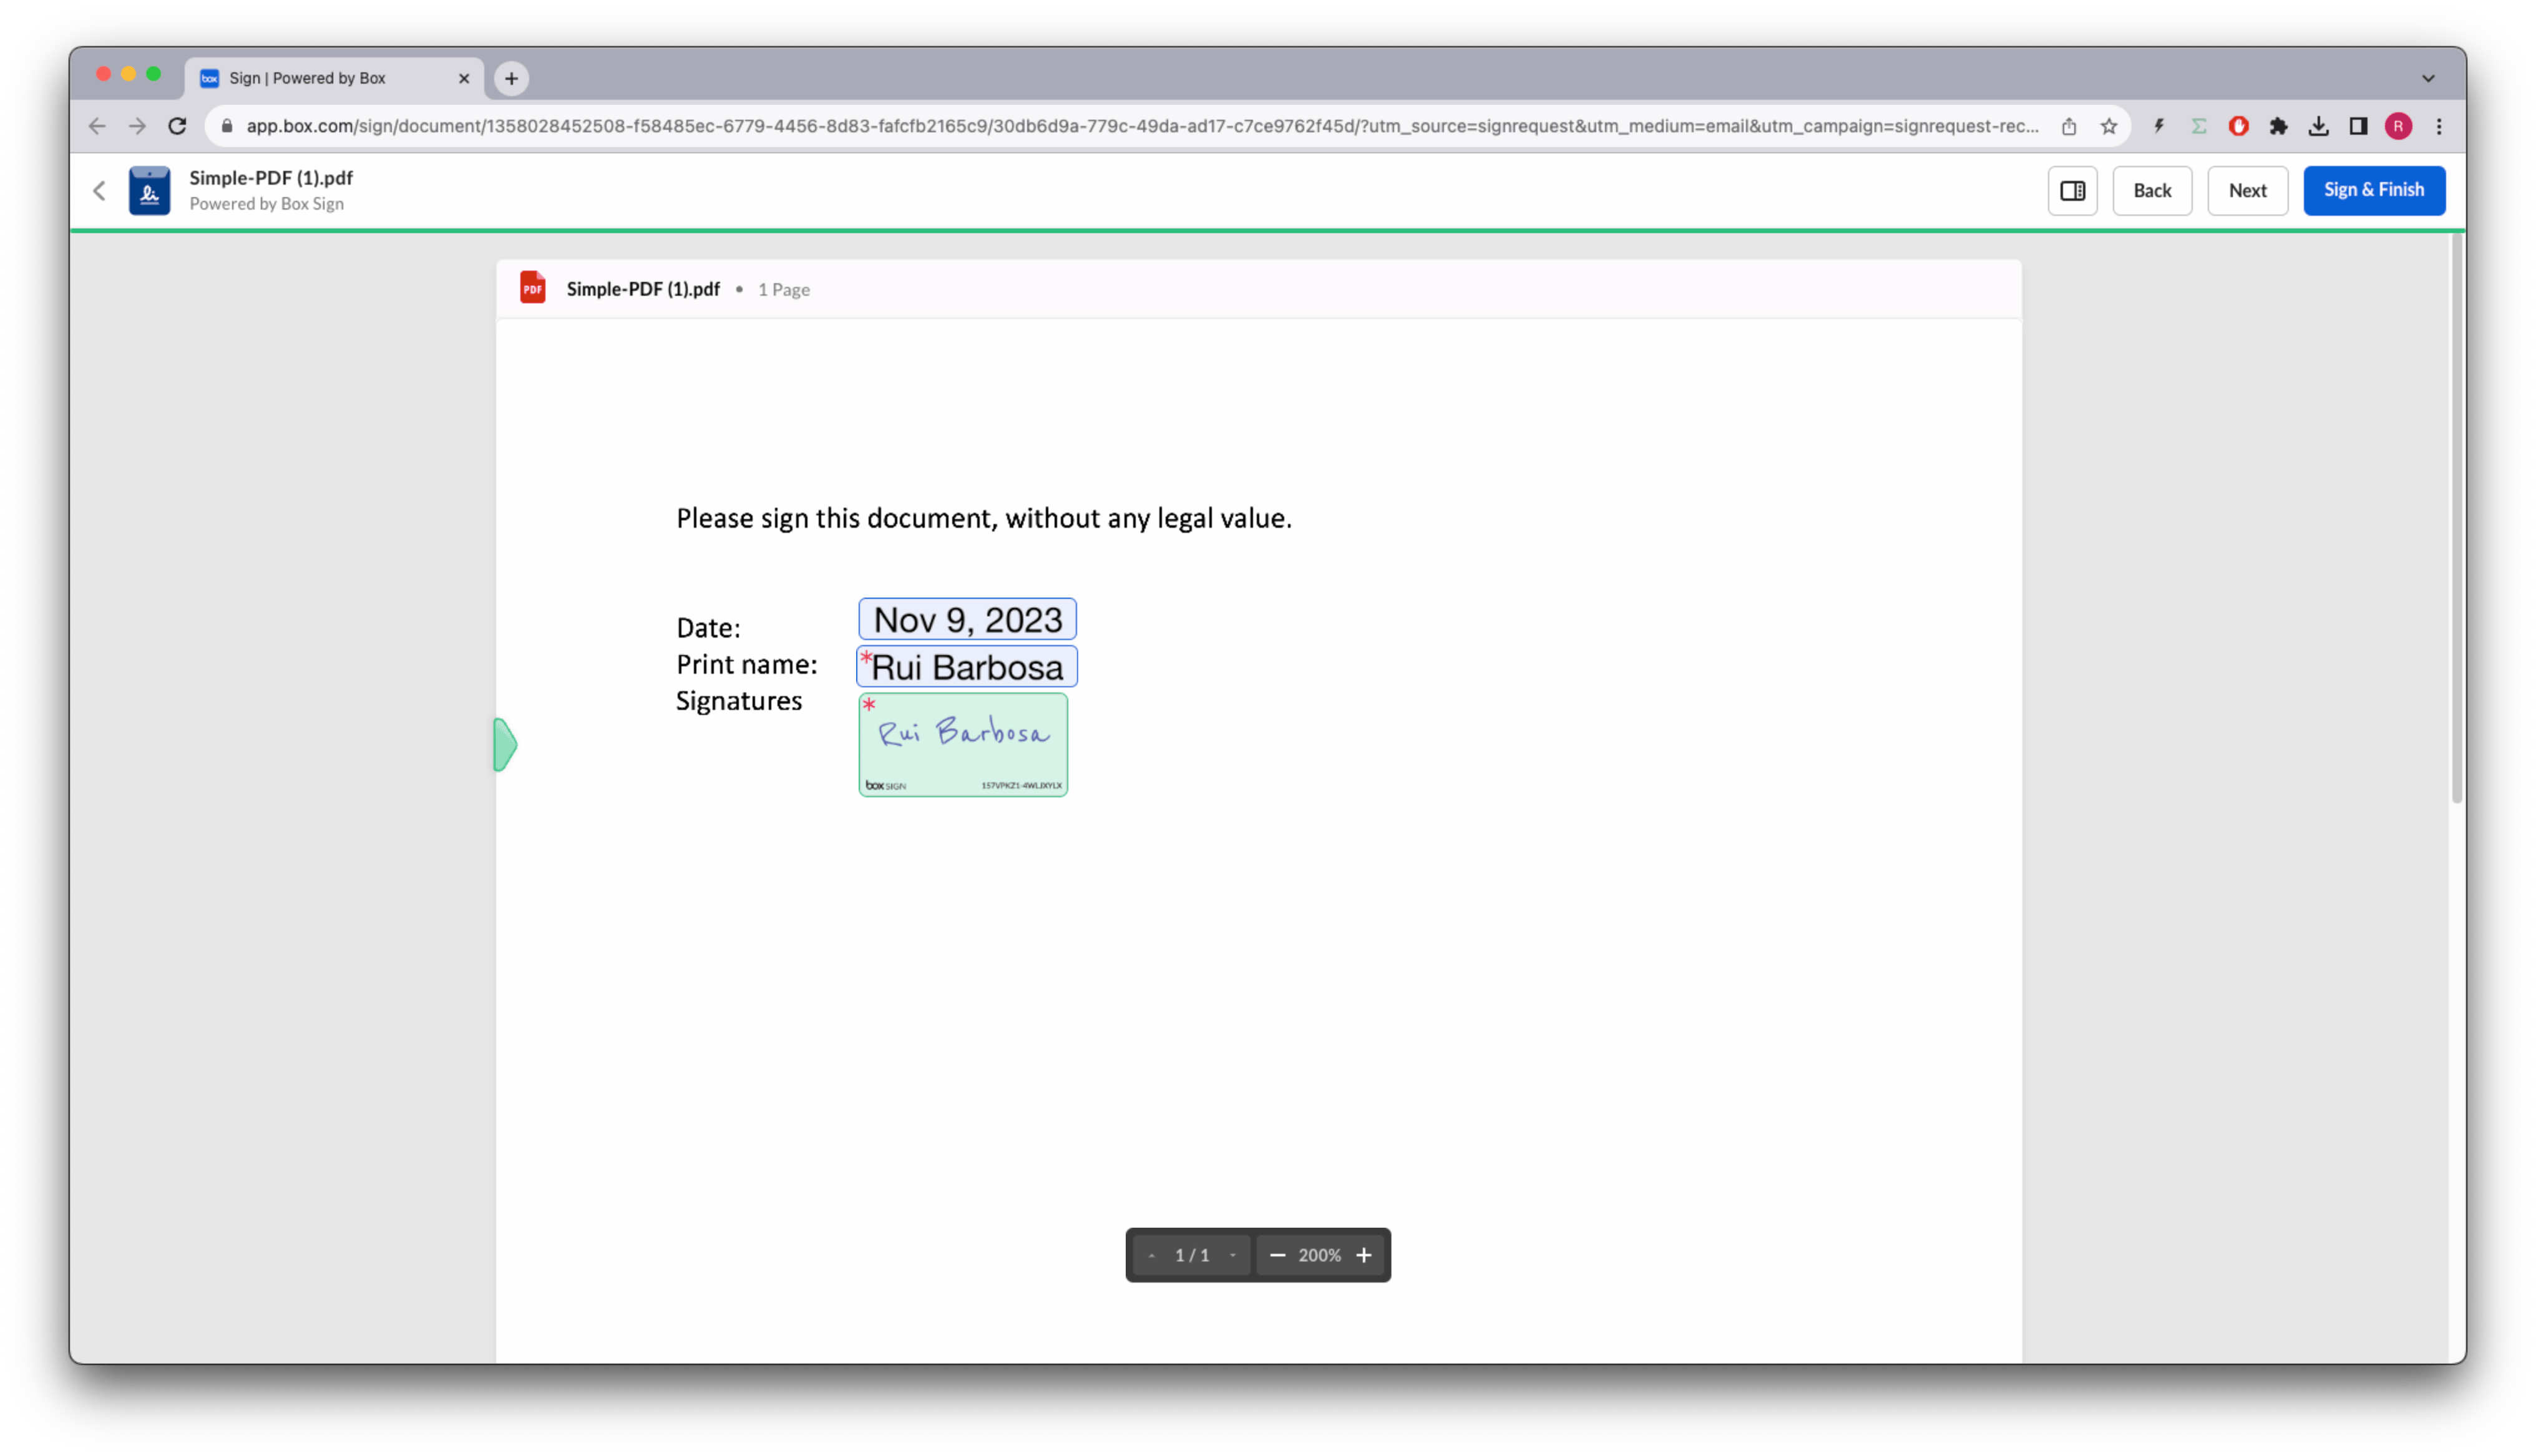Click the red PDF file icon
Screen dimensions: 2536x1456
(532, 288)
